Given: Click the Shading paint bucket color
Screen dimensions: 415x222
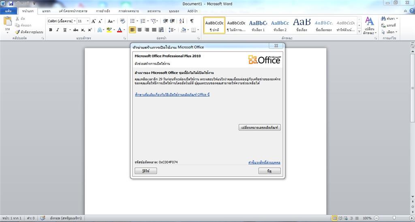Looking at the screenshot, I should [x=183, y=30].
